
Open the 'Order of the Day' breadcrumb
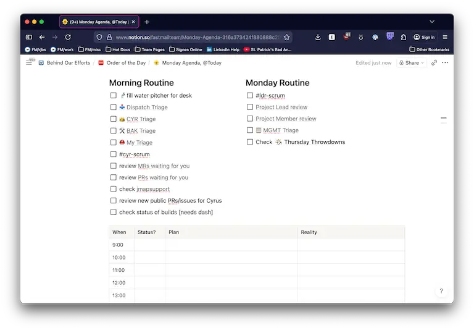[125, 62]
